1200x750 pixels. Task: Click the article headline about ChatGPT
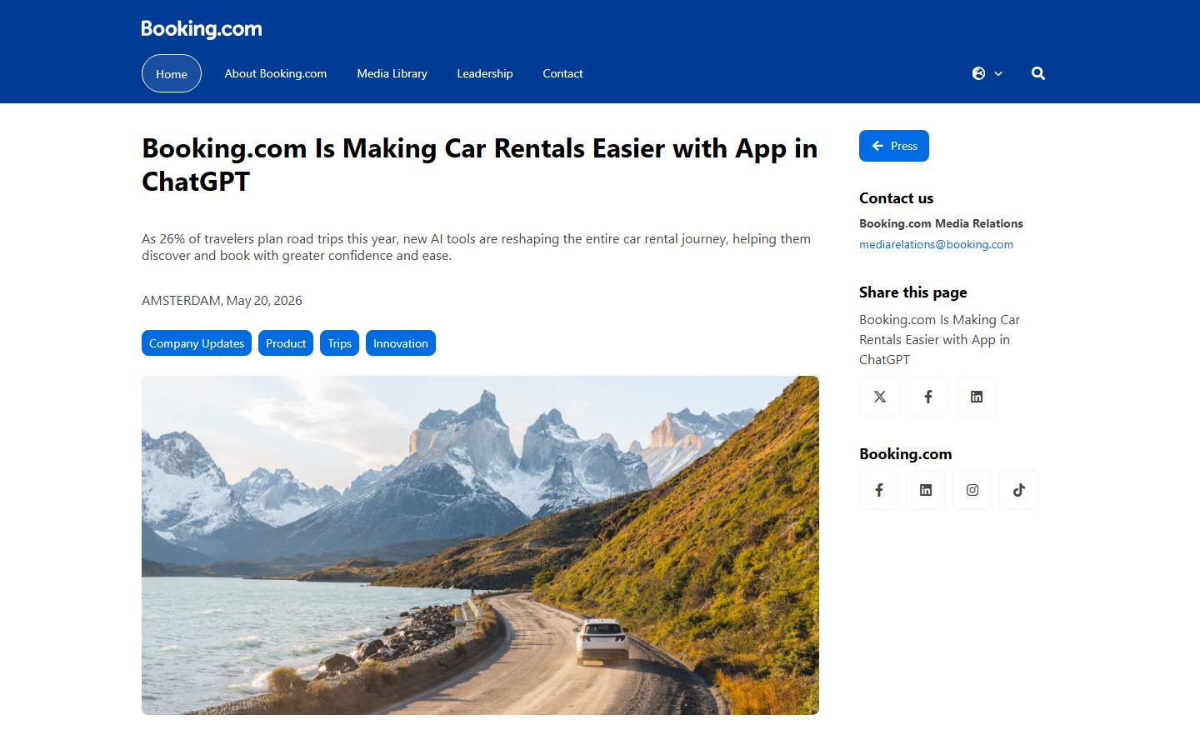[480, 165]
